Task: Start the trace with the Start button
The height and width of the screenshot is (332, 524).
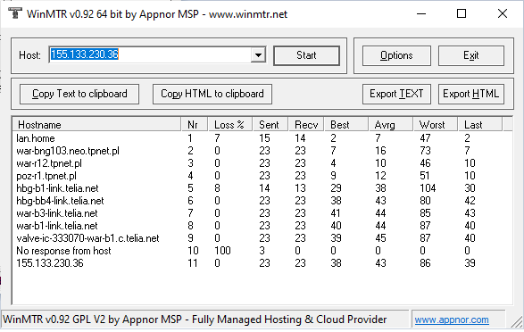Action: [306, 55]
